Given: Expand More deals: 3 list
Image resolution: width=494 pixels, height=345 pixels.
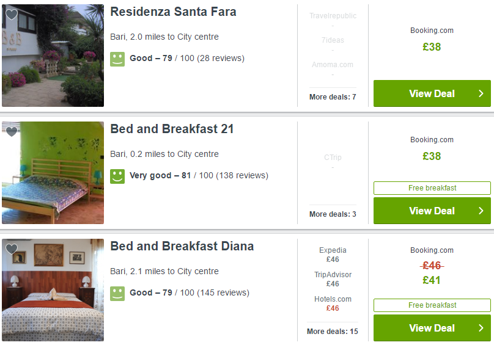Looking at the screenshot, I should coord(333,214).
